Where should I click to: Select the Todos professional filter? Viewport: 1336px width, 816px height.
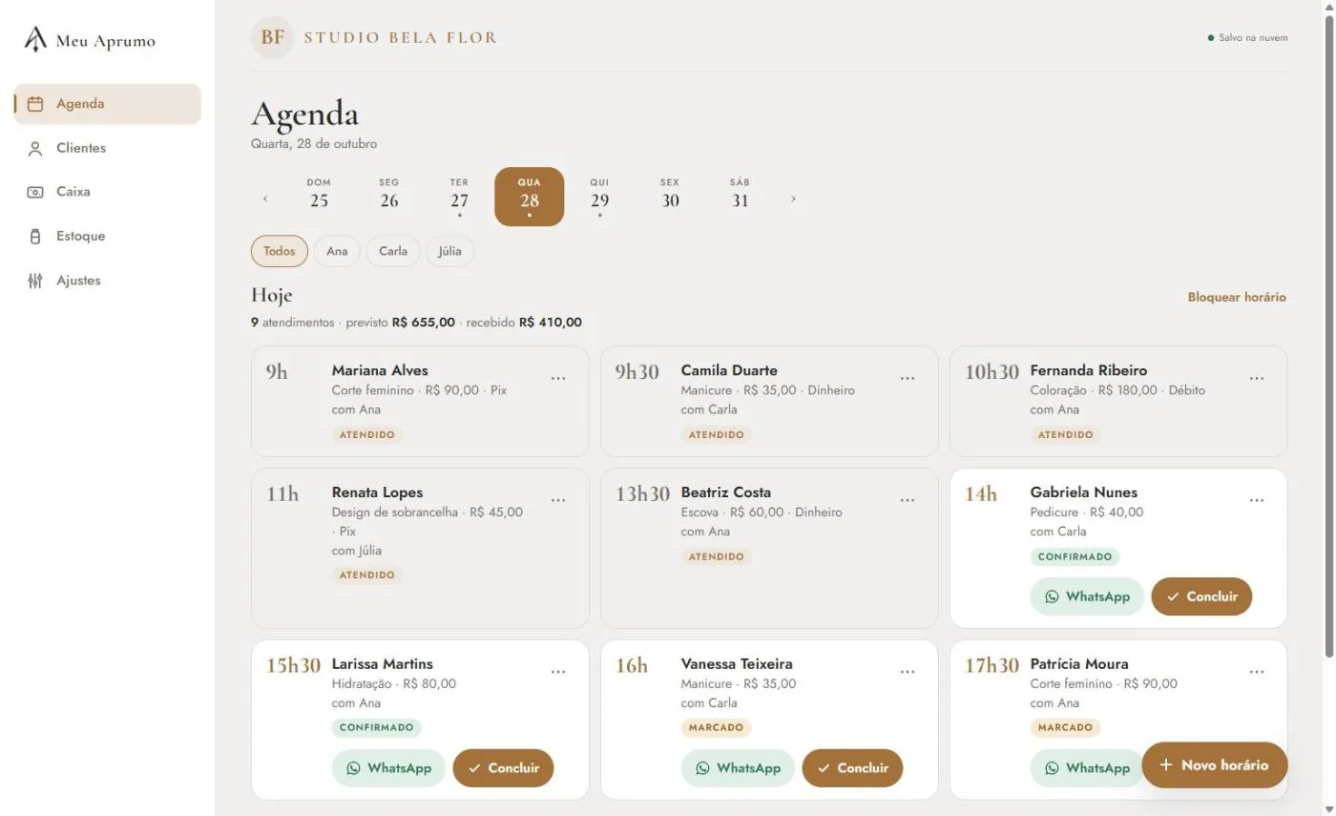pyautogui.click(x=280, y=251)
